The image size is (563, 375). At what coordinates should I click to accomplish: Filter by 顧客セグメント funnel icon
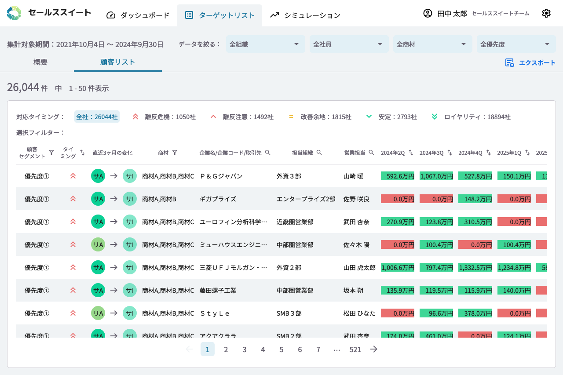(x=51, y=153)
